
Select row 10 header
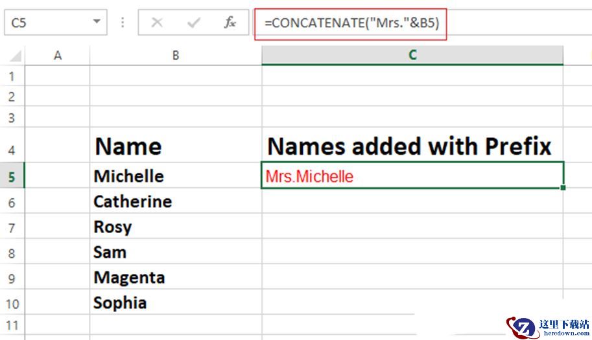click(x=12, y=304)
